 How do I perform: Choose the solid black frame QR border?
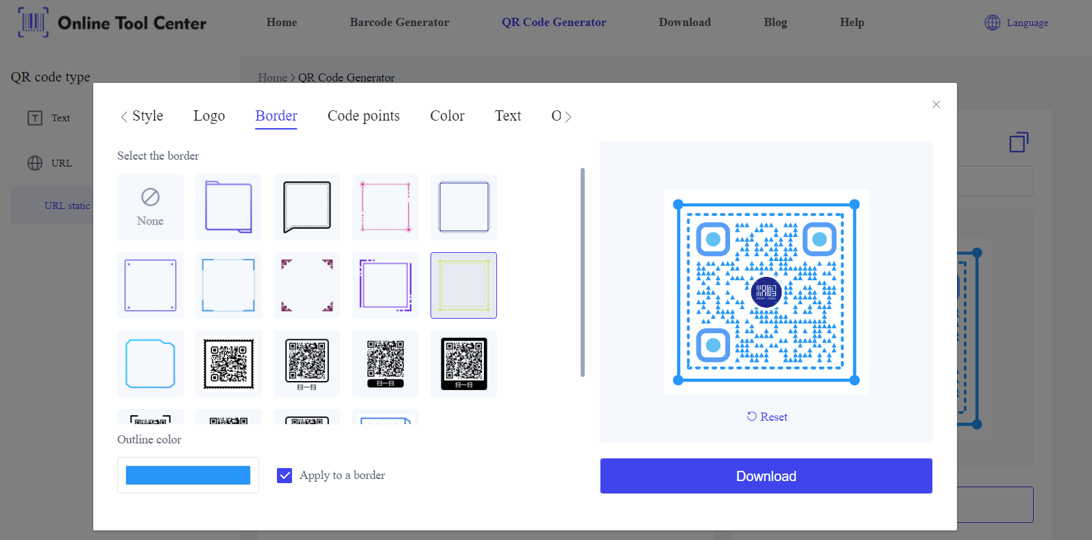[463, 363]
